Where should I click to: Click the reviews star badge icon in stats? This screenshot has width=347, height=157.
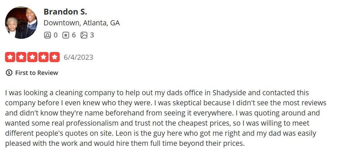pos(66,35)
